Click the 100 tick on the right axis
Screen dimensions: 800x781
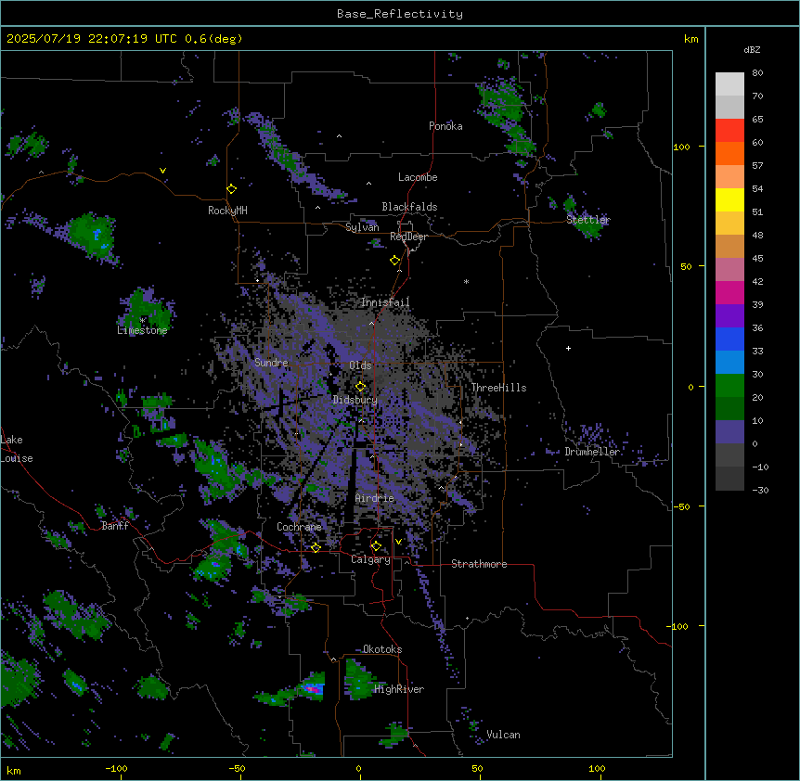tap(681, 147)
